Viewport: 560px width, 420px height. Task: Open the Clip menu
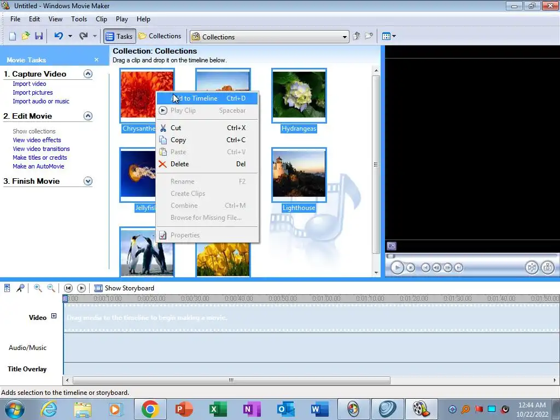[x=101, y=19]
